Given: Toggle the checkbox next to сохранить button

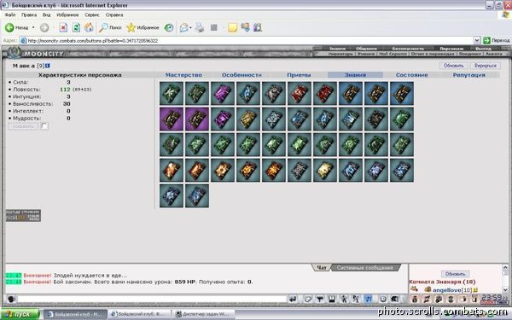Looking at the screenshot, I should (44, 126).
